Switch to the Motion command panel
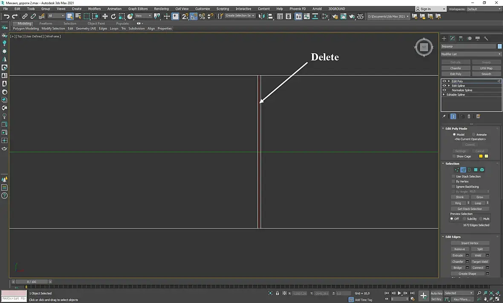 469,38
